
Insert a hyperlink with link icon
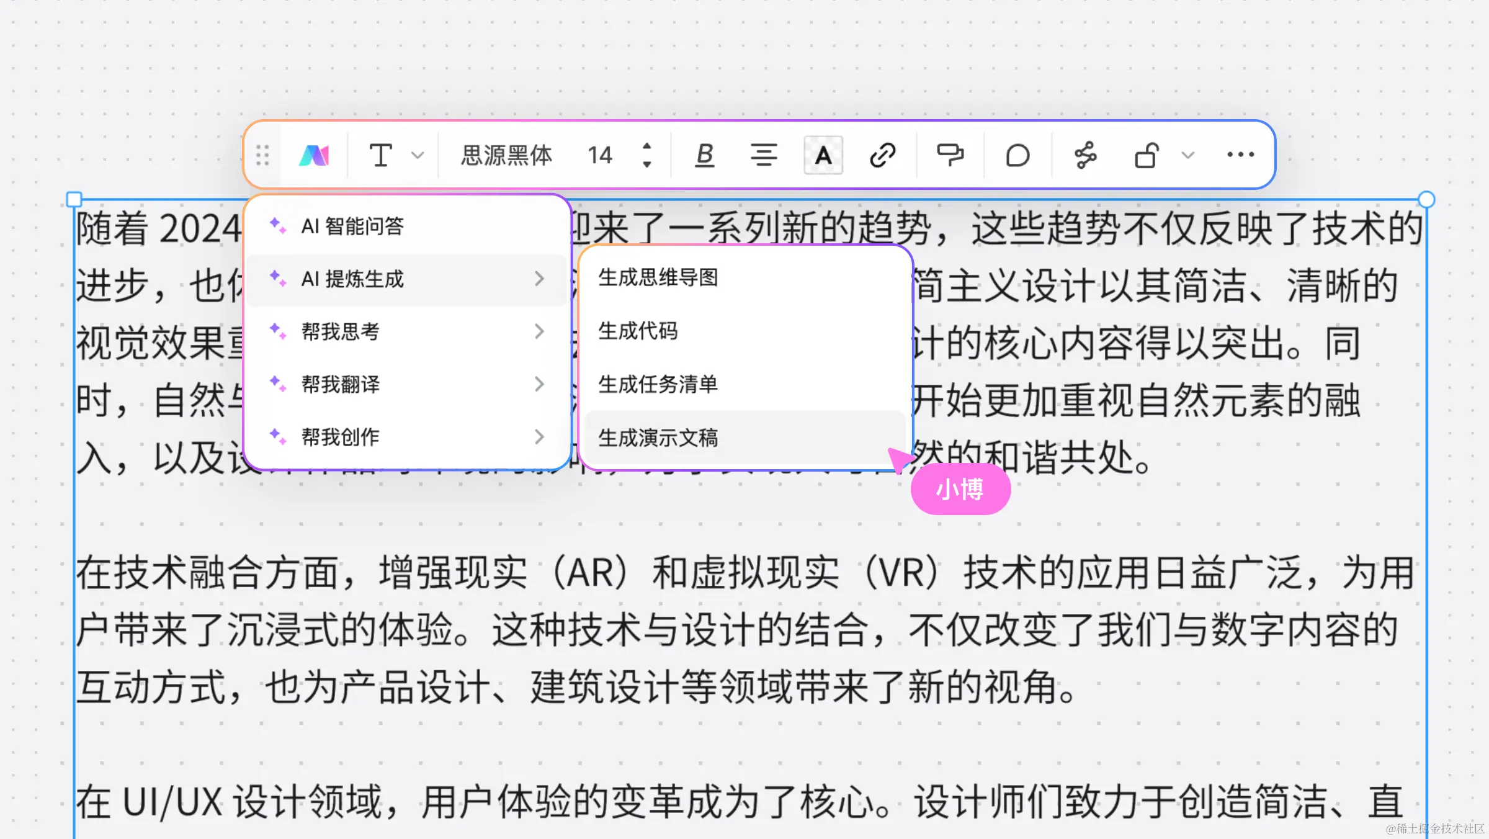pos(882,155)
